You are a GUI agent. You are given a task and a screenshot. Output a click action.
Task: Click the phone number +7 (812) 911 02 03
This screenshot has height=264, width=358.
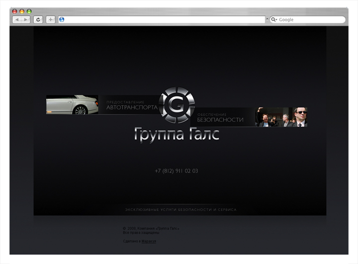(176, 171)
